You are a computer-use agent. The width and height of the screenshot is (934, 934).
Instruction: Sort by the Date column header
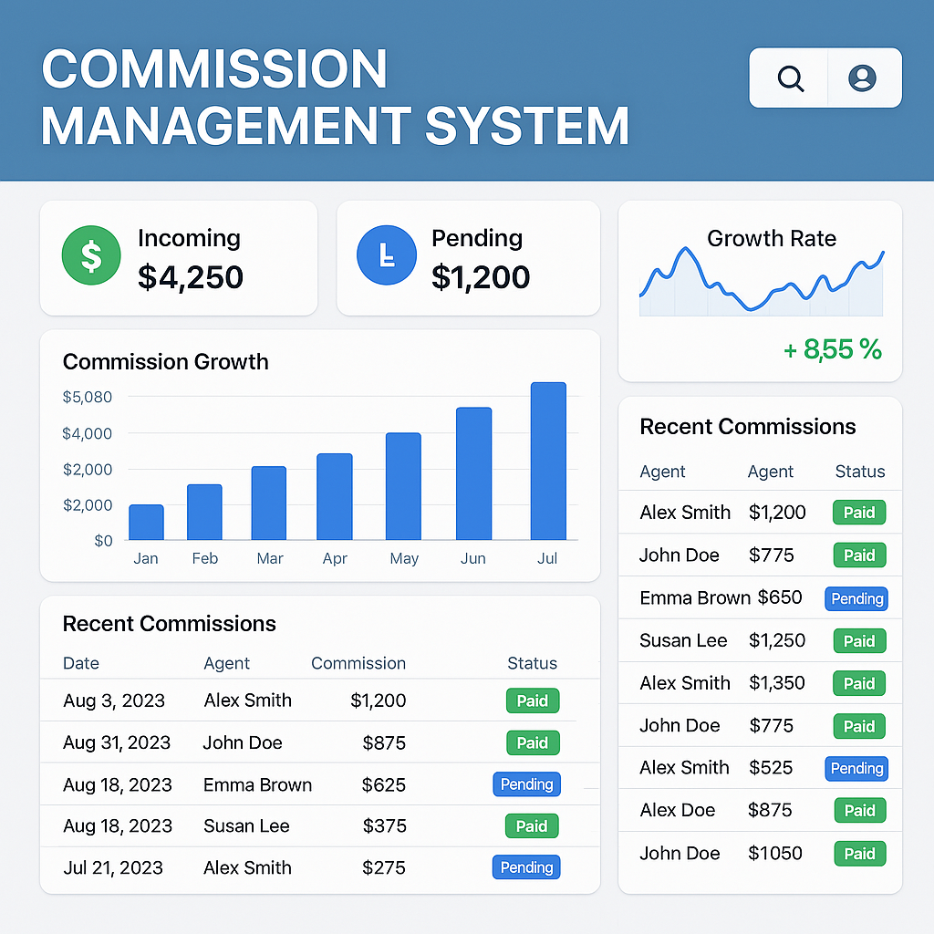[x=81, y=663]
